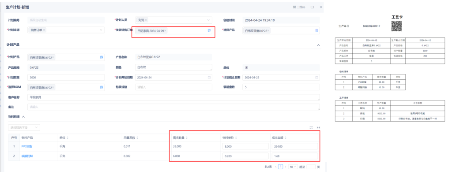Expand the 计划人员 dropdown
Viewport: 452px width, 182px height.
pos(208,20)
